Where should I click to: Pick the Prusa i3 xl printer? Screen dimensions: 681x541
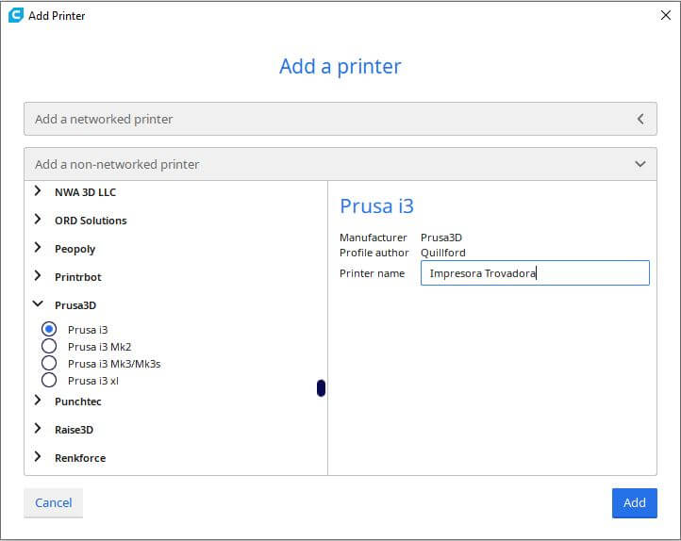(49, 381)
